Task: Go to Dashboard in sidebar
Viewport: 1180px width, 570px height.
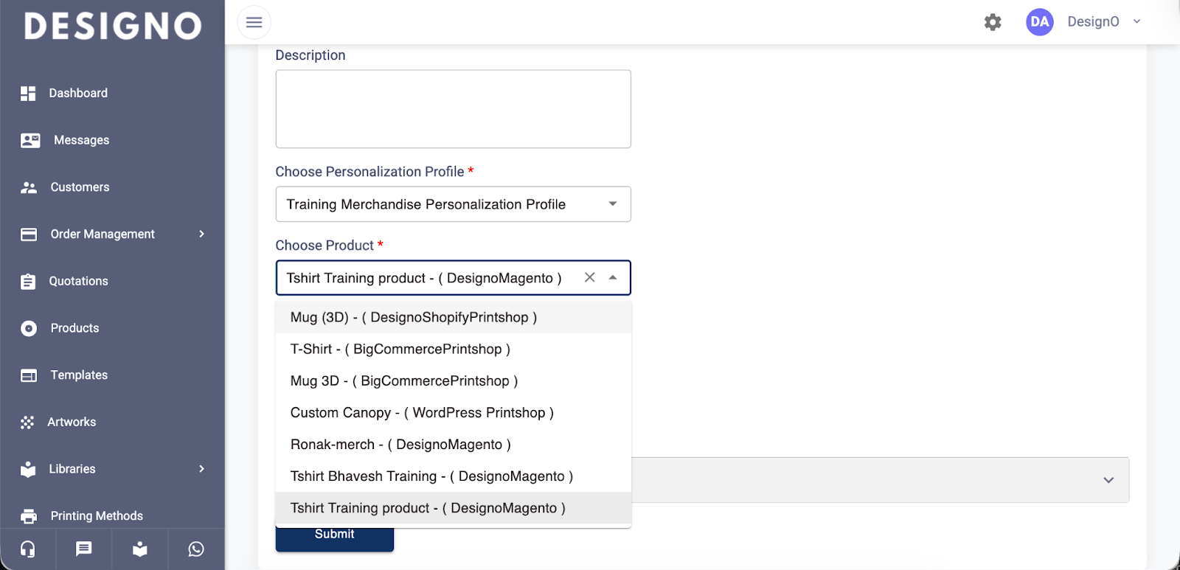Action: (x=78, y=93)
